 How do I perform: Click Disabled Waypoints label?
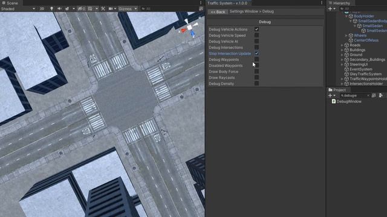[x=226, y=66]
